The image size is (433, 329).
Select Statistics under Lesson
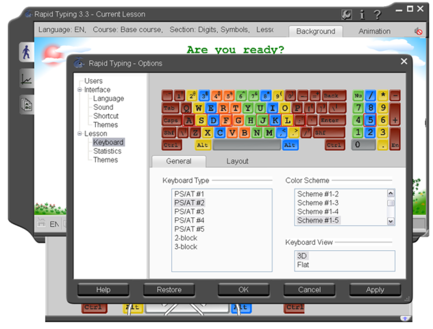tap(107, 151)
